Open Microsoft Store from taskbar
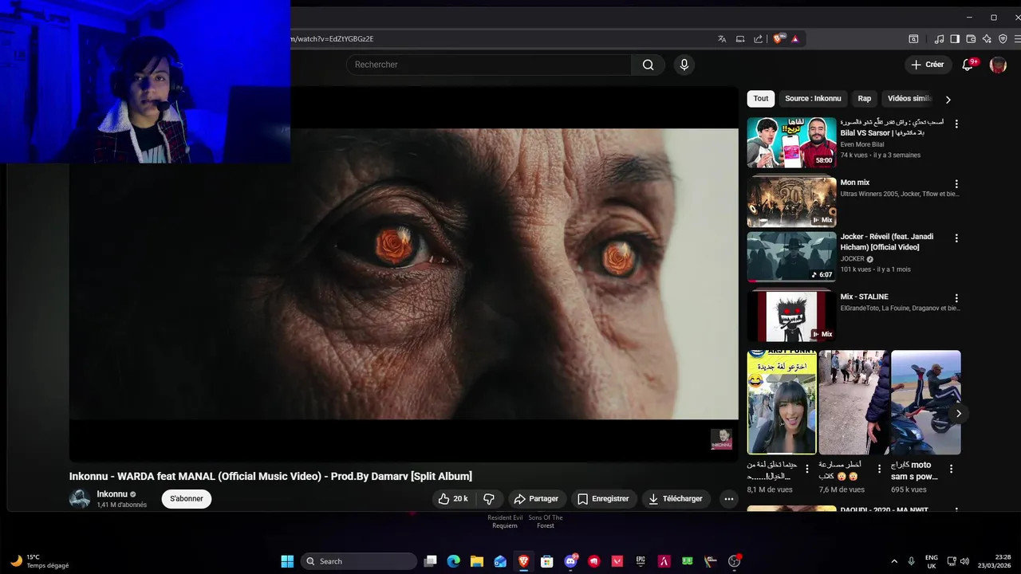The image size is (1021, 574). click(x=546, y=561)
